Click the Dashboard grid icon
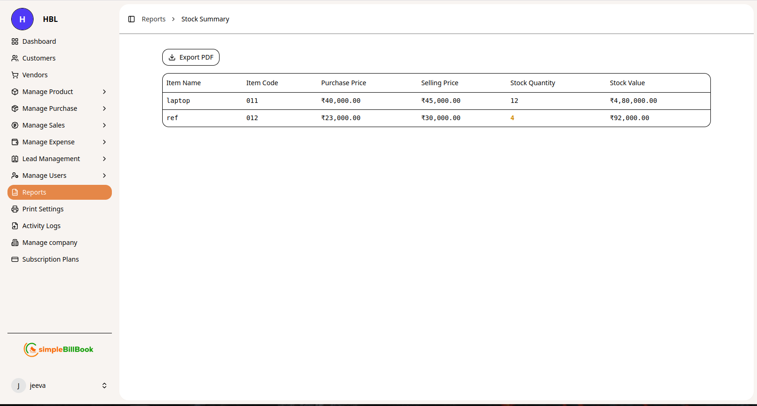The height and width of the screenshot is (406, 757). pos(15,41)
